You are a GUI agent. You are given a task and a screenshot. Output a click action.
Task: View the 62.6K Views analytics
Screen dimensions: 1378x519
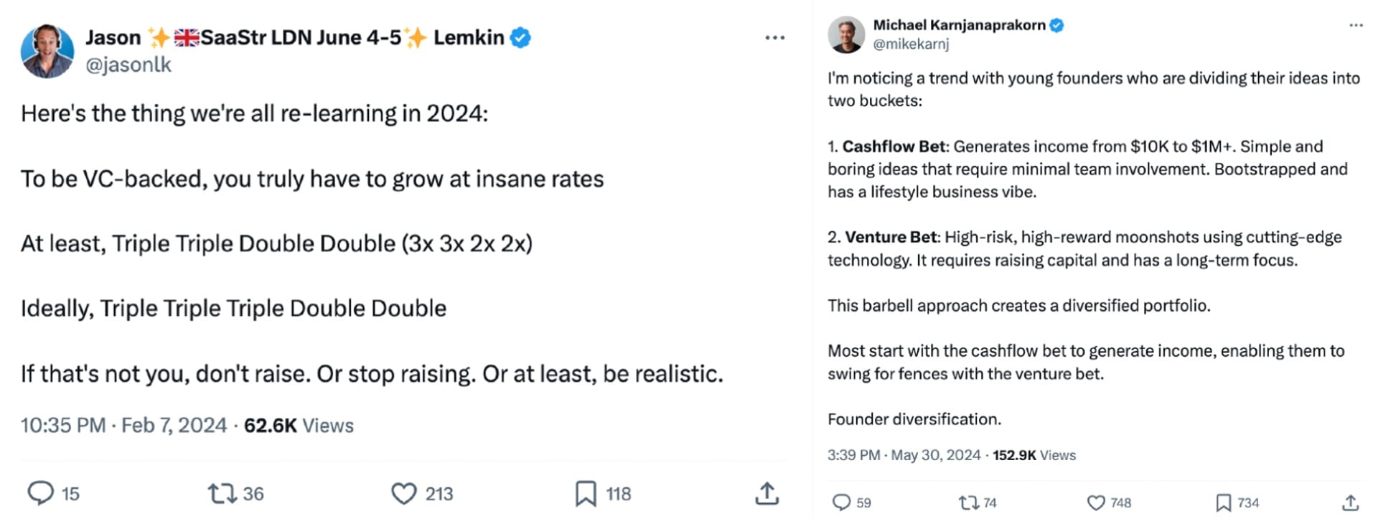click(299, 426)
